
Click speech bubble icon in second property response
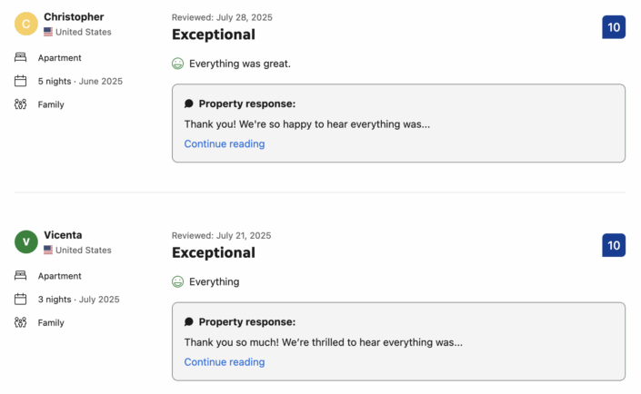tap(189, 321)
